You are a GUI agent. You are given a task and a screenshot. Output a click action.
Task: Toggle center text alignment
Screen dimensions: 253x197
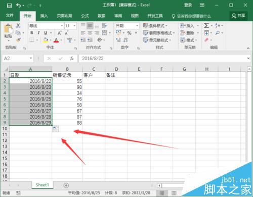click(x=90, y=33)
